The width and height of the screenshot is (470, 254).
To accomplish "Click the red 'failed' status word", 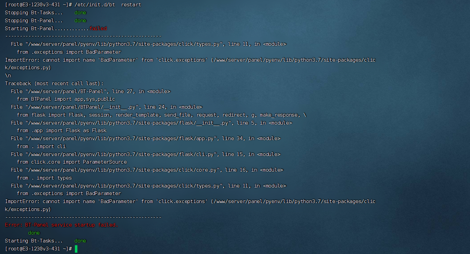I will pos(98,28).
